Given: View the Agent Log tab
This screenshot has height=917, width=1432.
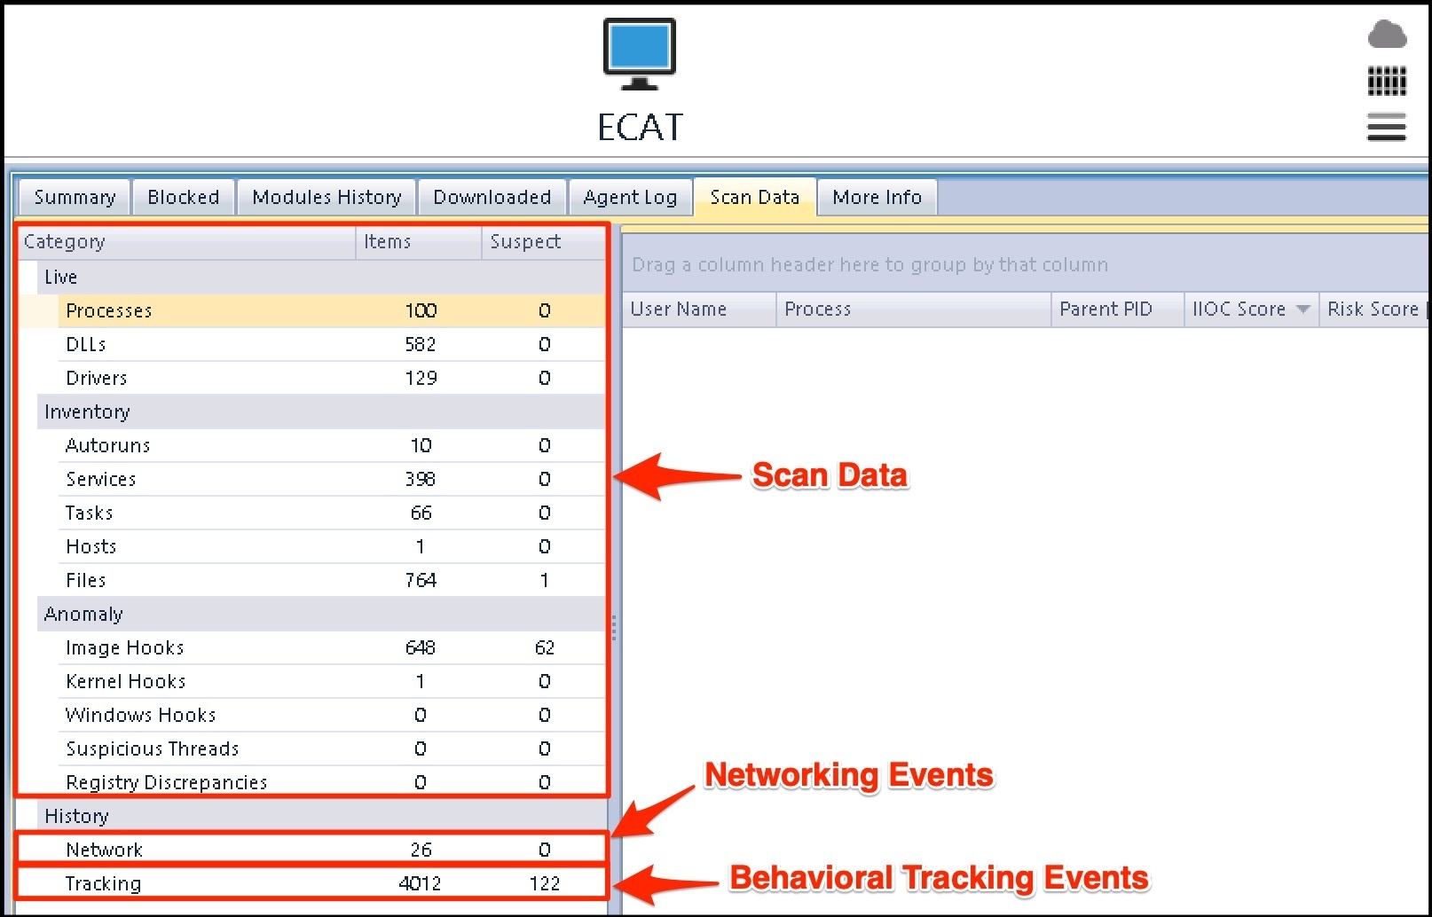Looking at the screenshot, I should tap(630, 197).
